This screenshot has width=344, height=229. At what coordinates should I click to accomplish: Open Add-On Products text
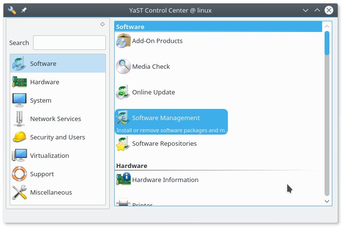coord(157,41)
